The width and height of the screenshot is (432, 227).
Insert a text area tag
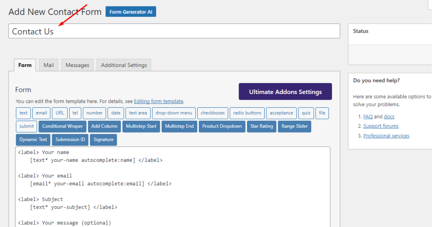click(x=138, y=113)
